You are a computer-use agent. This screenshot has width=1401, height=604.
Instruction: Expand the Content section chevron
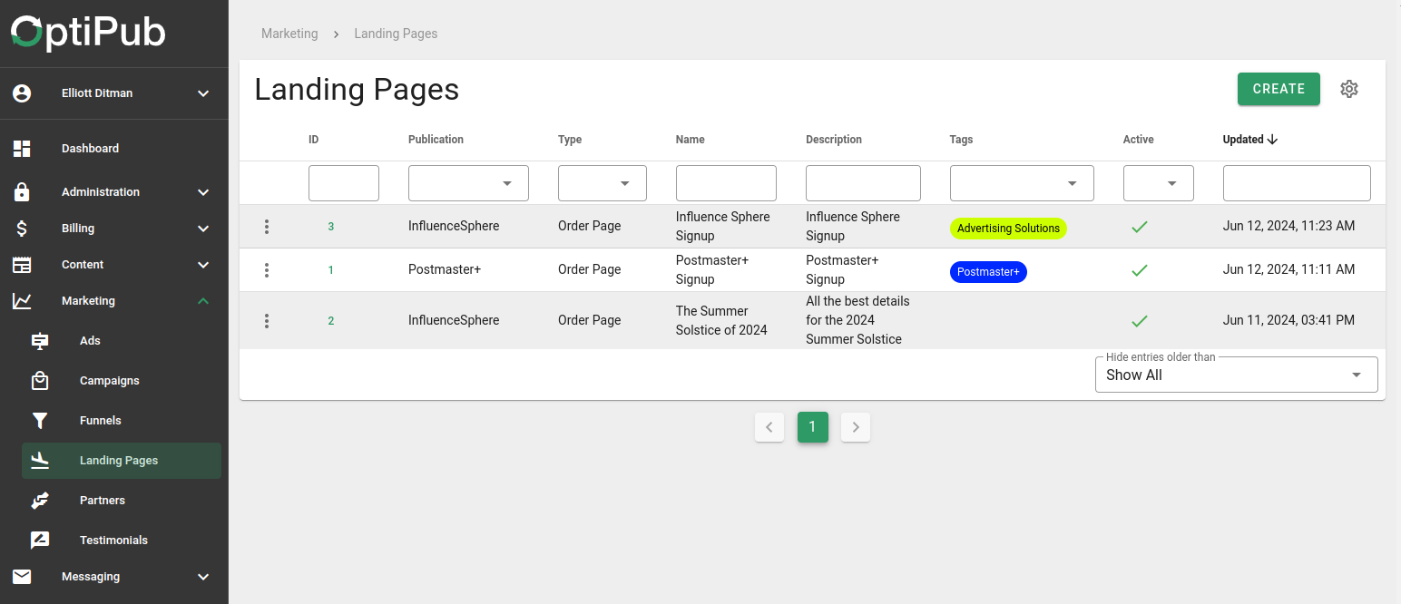[203, 265]
